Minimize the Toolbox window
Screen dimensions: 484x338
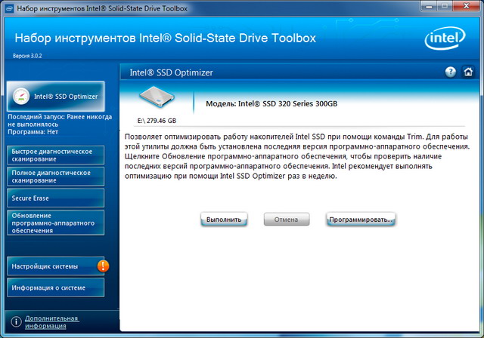click(429, 6)
